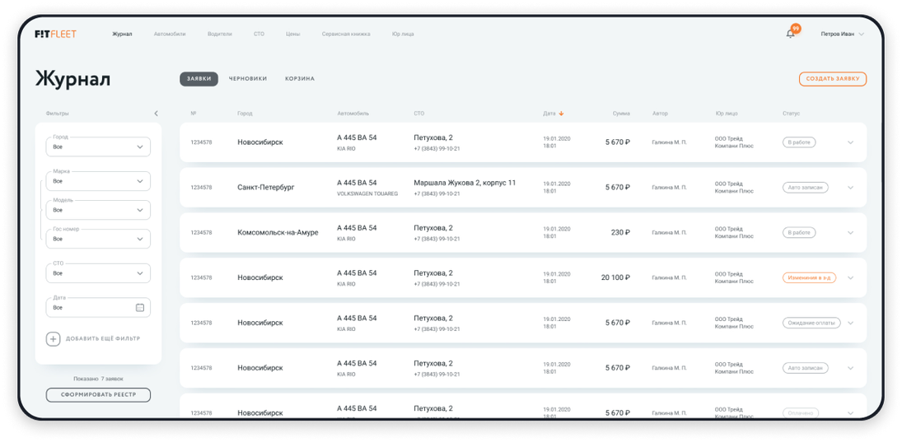Screen dimensions: 902x442
Task: Open the Модель filter dropdown
Action: click(98, 210)
